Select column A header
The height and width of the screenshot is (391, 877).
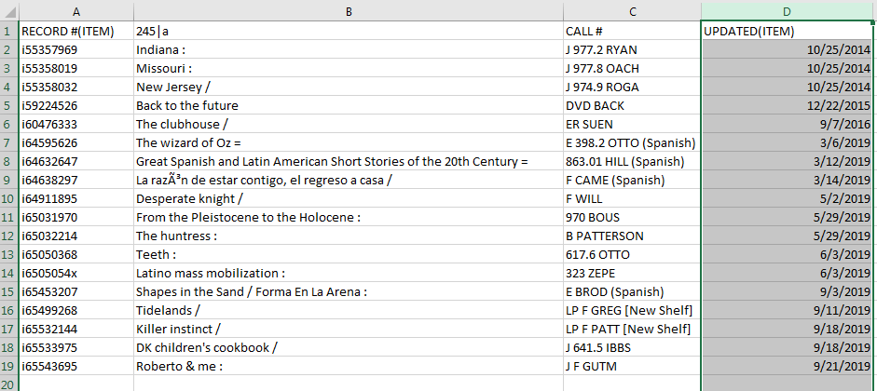pyautogui.click(x=75, y=10)
